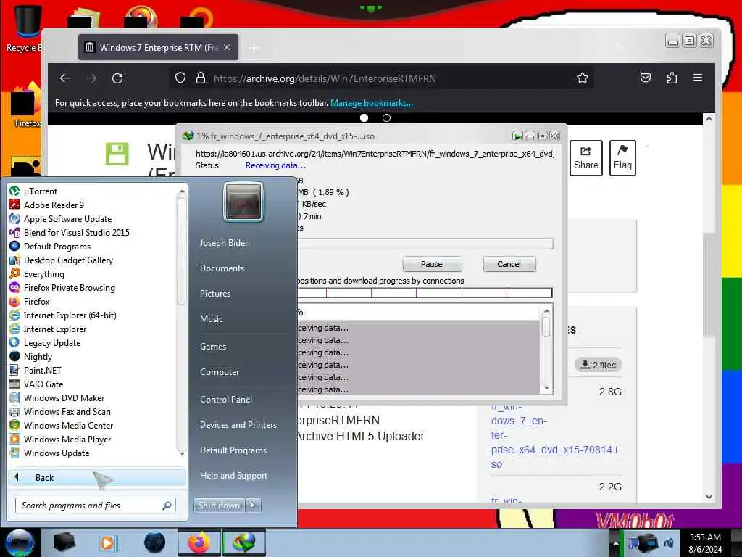Open Help and Support
This screenshot has height=557, width=742.
tap(233, 476)
